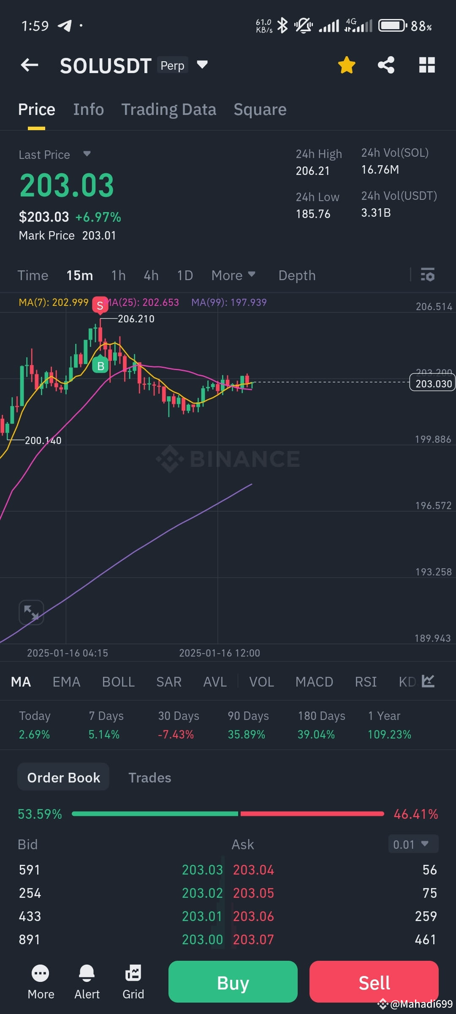
Task: Select the 4h interval
Action: (x=151, y=275)
